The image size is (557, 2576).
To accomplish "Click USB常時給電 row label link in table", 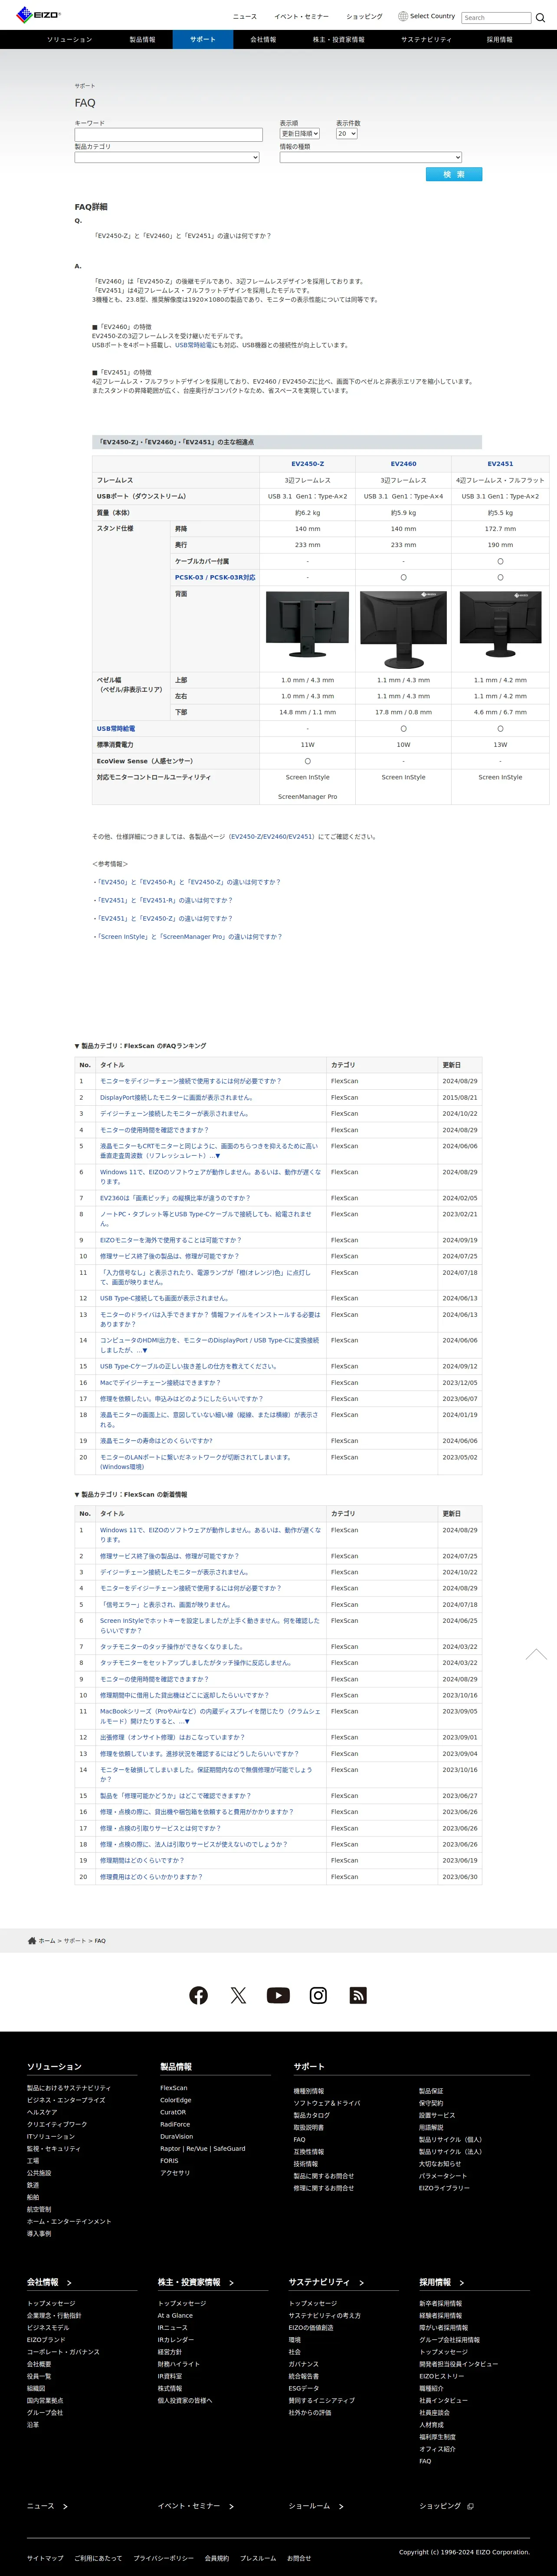I will pyautogui.click(x=116, y=728).
